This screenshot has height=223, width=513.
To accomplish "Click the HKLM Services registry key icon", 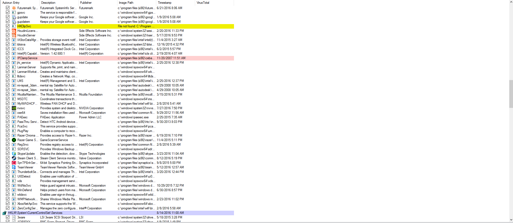I will (x=4, y=213).
